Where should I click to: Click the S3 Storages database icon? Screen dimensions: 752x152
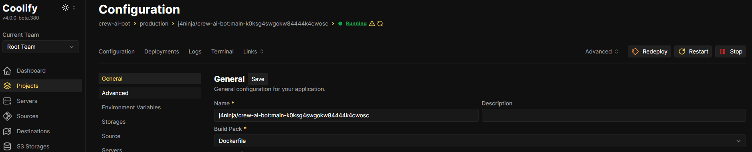tap(7, 146)
